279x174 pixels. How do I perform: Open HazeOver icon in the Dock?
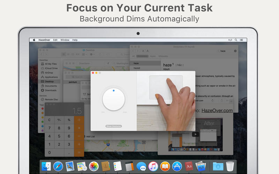[201, 167]
